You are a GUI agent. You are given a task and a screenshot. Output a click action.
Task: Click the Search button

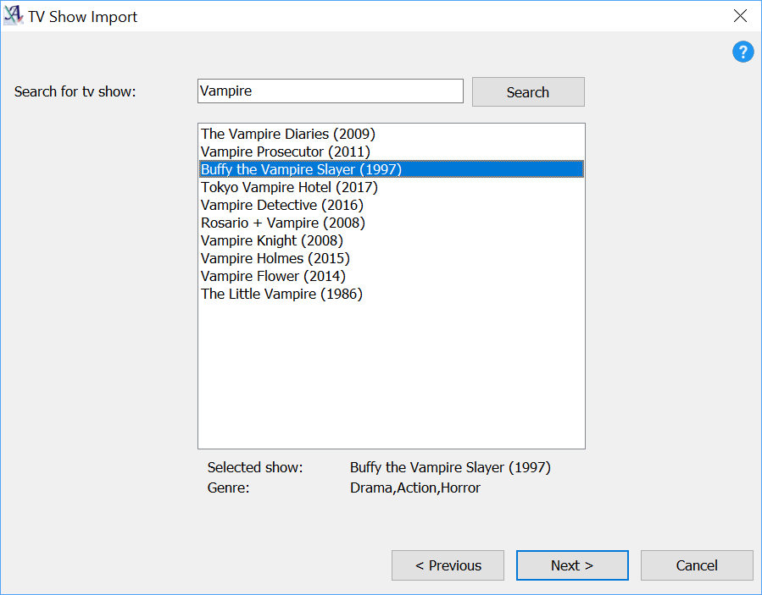click(x=528, y=92)
